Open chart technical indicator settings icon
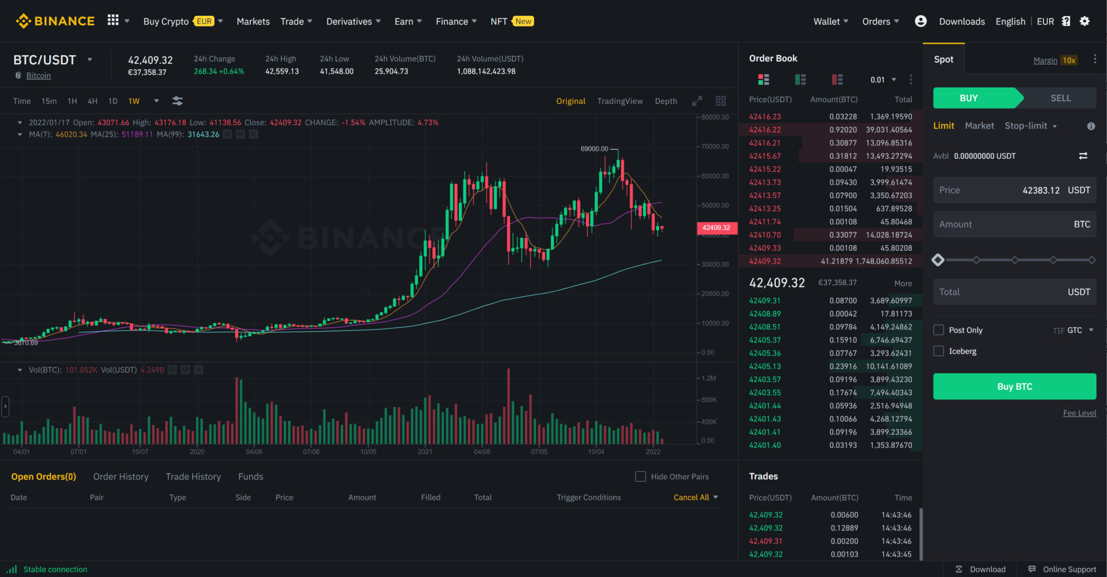Viewport: 1107px width, 577px height. tap(177, 101)
